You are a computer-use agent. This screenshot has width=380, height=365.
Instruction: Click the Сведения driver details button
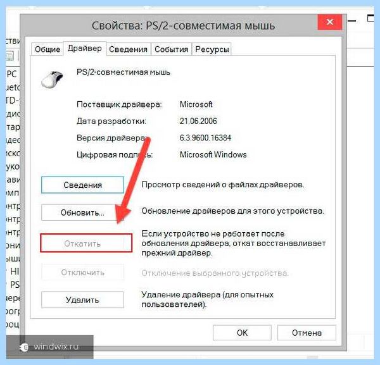[x=82, y=185]
